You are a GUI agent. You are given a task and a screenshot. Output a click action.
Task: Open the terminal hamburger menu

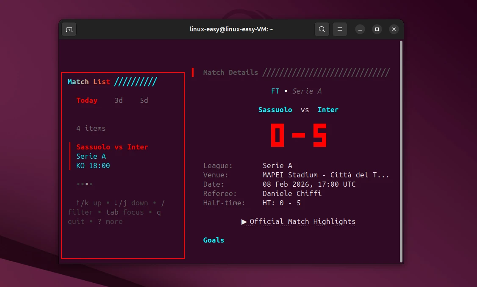tap(339, 29)
